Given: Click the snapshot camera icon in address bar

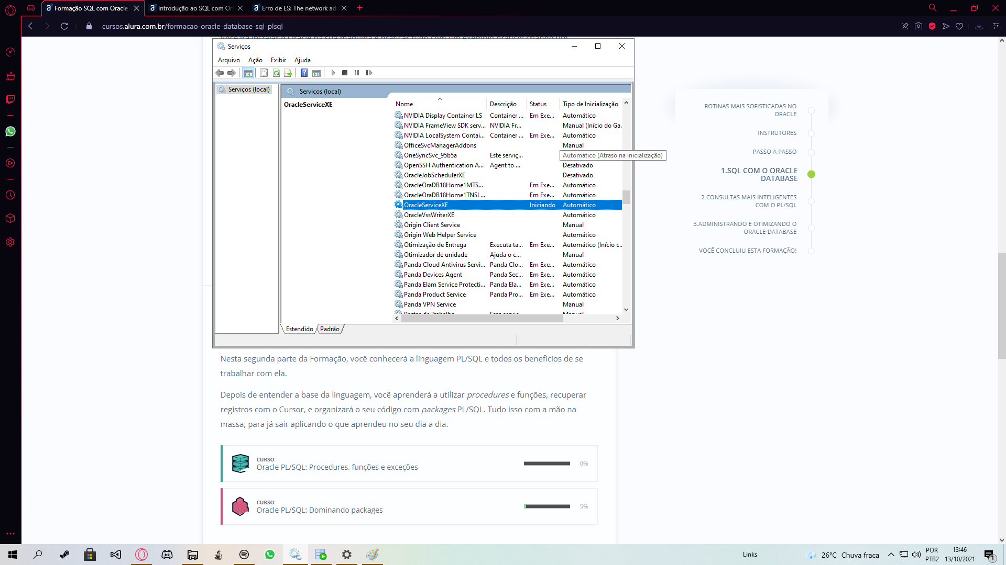Looking at the screenshot, I should pyautogui.click(x=918, y=26).
